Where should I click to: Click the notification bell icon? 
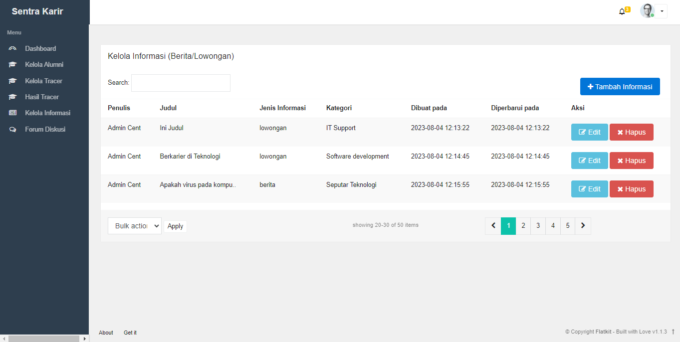pyautogui.click(x=622, y=11)
